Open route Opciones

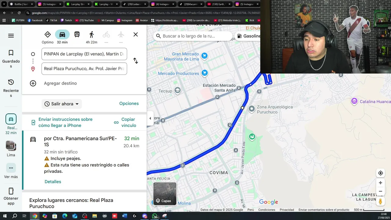[x=129, y=104]
